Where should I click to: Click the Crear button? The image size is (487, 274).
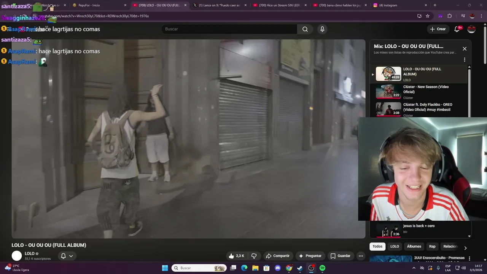(438, 29)
